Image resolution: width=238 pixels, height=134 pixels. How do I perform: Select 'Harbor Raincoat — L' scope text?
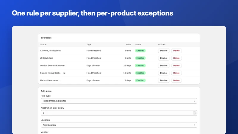point(50,80)
